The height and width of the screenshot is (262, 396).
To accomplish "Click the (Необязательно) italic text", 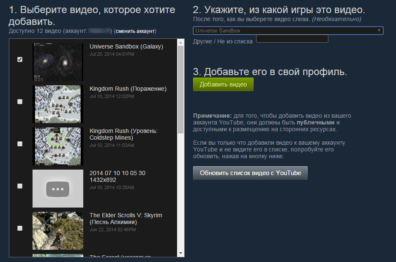I will click(x=337, y=19).
